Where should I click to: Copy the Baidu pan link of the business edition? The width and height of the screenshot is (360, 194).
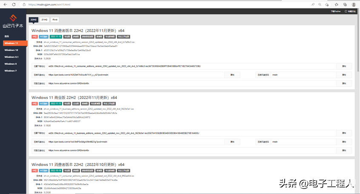tap(232, 142)
